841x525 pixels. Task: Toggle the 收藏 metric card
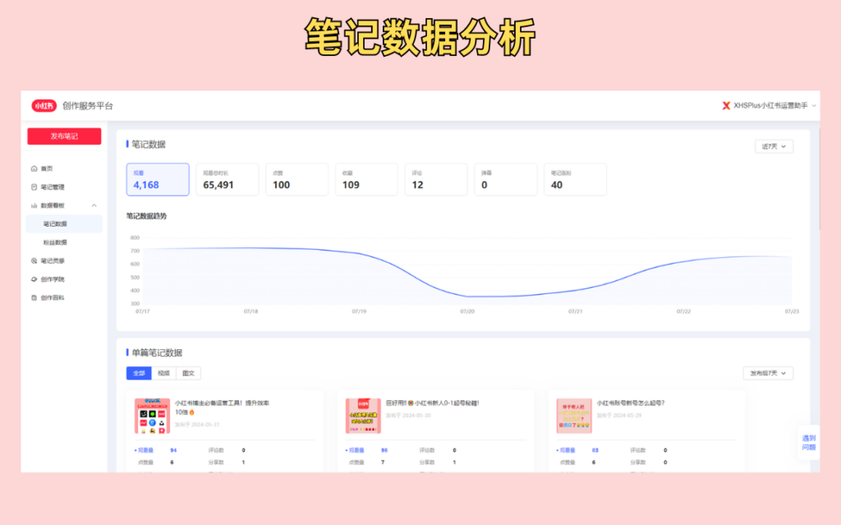pos(366,179)
